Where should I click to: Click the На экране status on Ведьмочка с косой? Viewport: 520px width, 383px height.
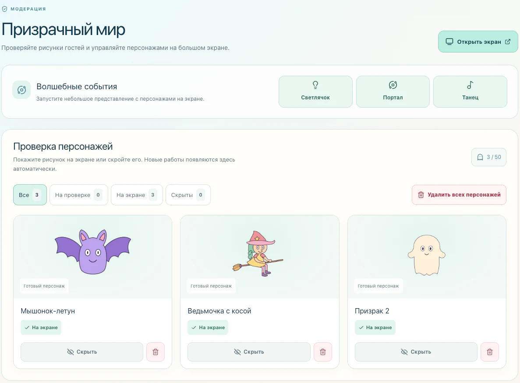pos(208,327)
